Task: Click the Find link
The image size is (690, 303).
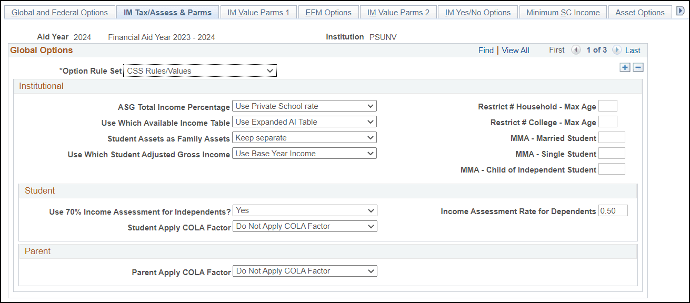Action: 486,50
